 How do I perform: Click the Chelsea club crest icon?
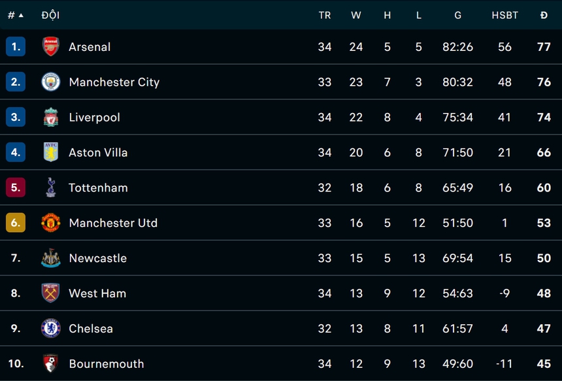pyautogui.click(x=50, y=329)
